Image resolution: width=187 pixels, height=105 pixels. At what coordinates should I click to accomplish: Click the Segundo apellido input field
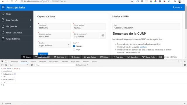54,35
